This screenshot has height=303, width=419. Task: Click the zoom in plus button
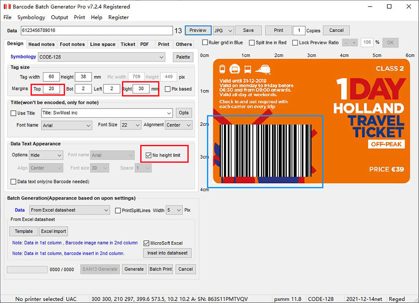pos(354,42)
